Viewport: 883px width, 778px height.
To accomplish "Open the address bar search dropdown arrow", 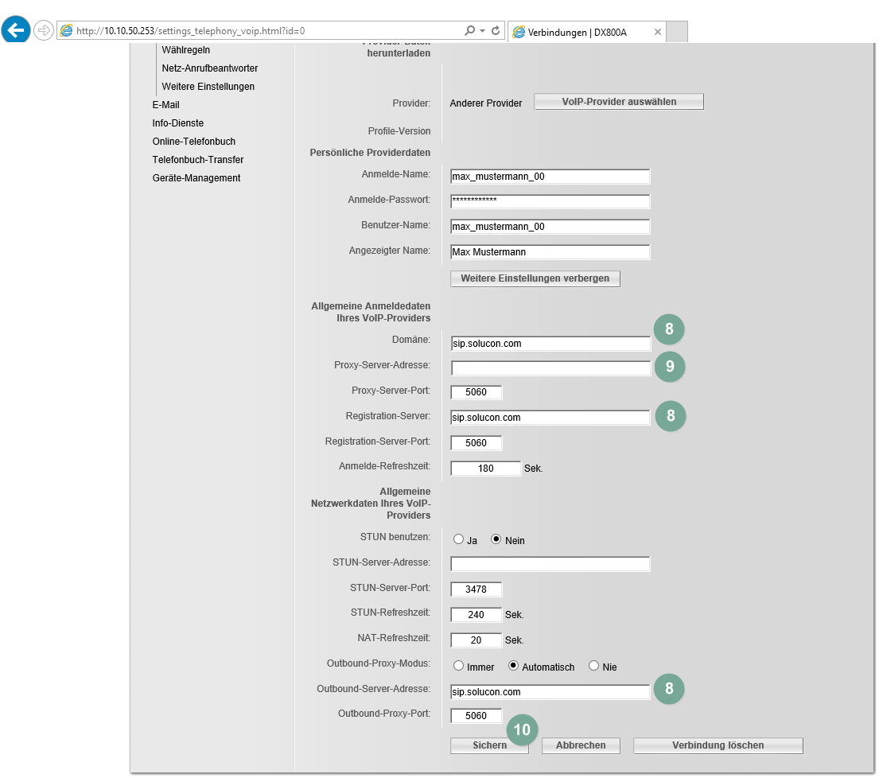I will pos(482,31).
